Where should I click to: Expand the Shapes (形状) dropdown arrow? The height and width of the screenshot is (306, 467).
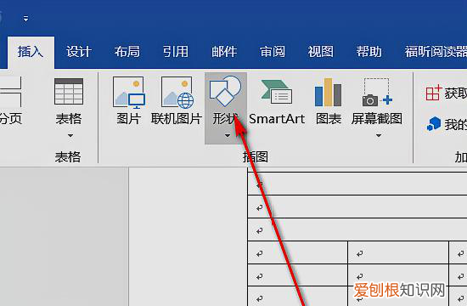(228, 136)
